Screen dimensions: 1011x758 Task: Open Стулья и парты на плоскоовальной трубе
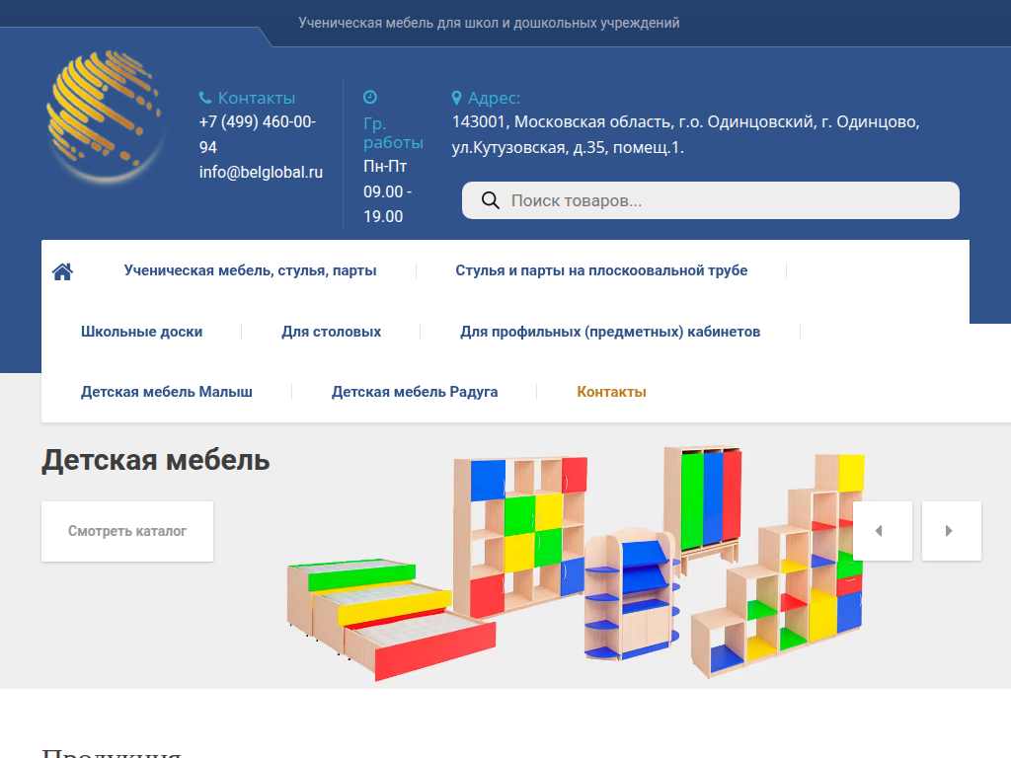(x=601, y=270)
